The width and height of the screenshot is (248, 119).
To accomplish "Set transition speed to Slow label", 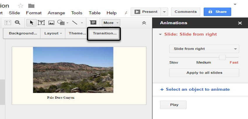I will pyautogui.click(x=174, y=62).
